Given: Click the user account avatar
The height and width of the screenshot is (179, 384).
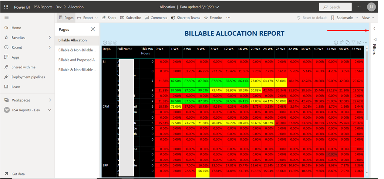Looking at the screenshot, I should coord(371,7).
